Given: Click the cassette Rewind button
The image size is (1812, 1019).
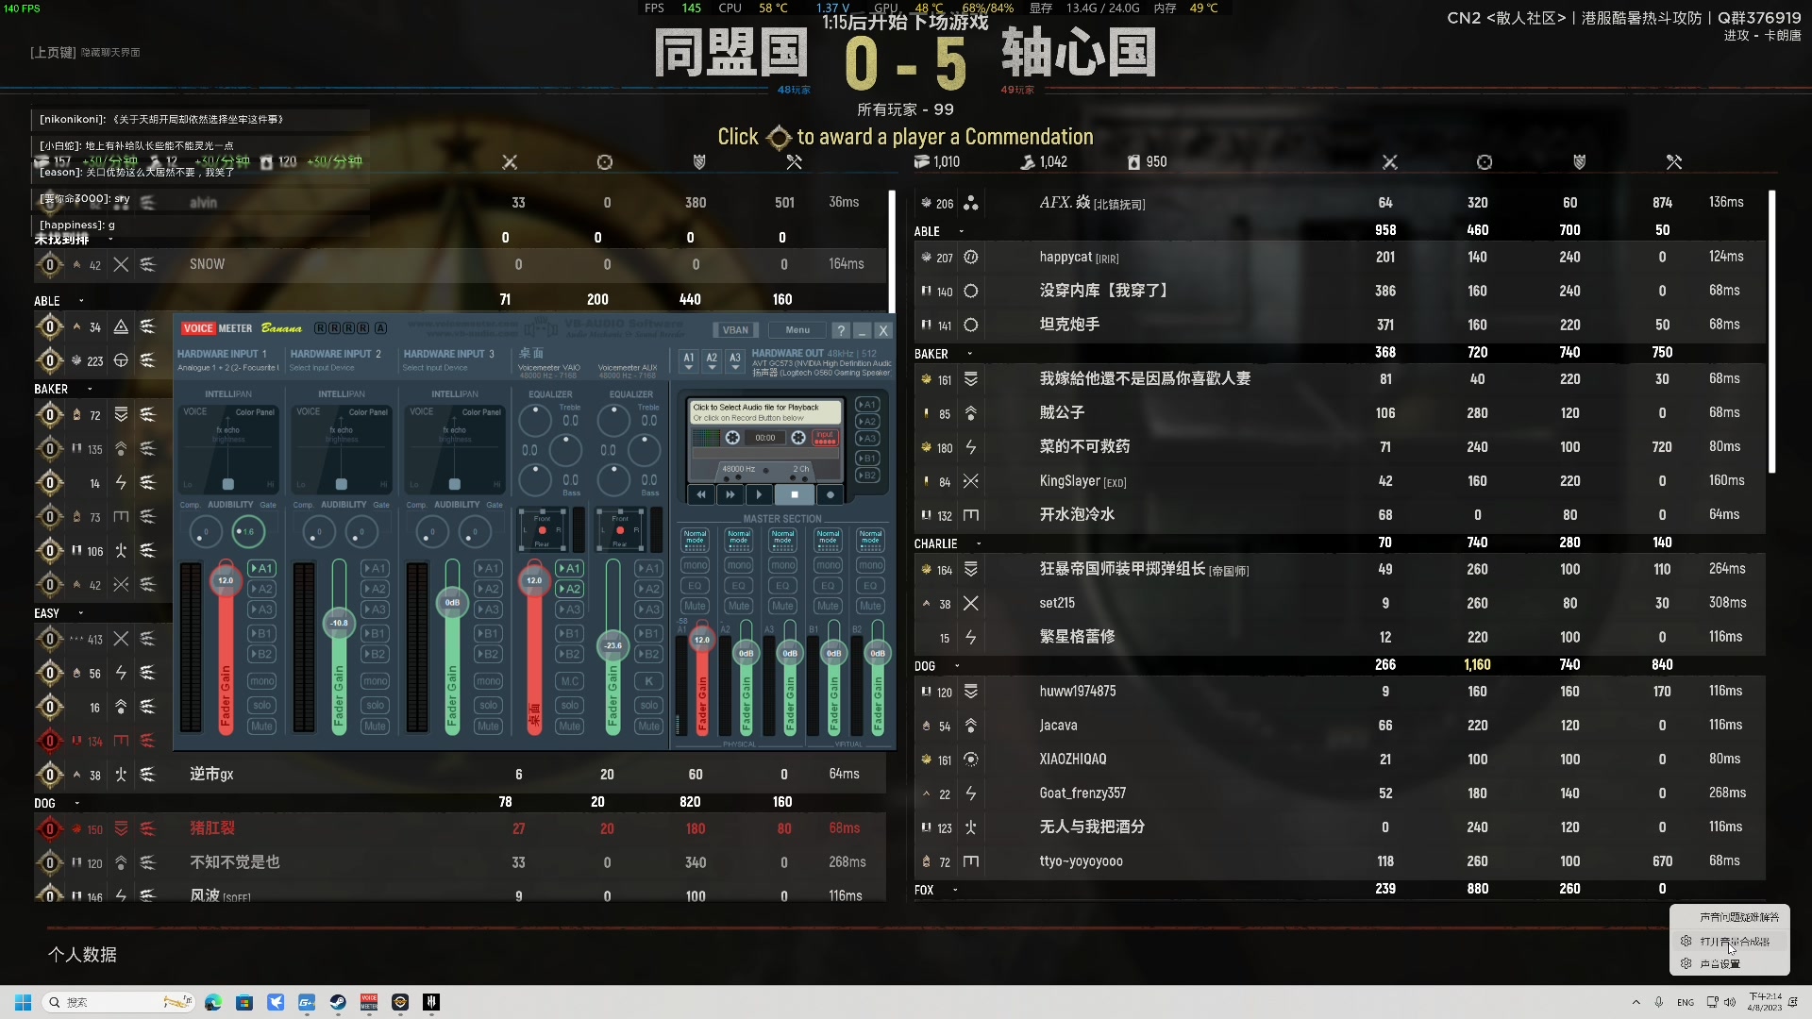Looking at the screenshot, I should click(x=701, y=494).
